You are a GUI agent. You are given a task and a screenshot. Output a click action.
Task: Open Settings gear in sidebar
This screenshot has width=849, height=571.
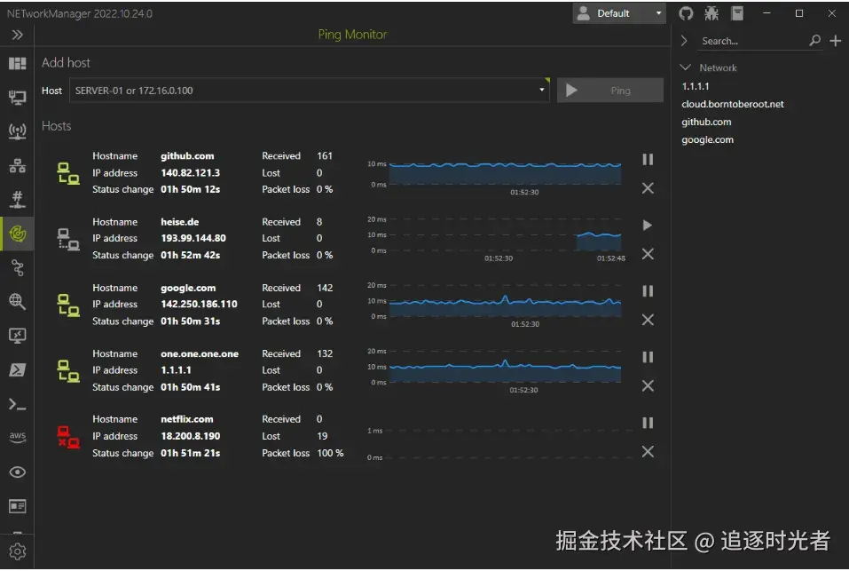pyautogui.click(x=18, y=551)
